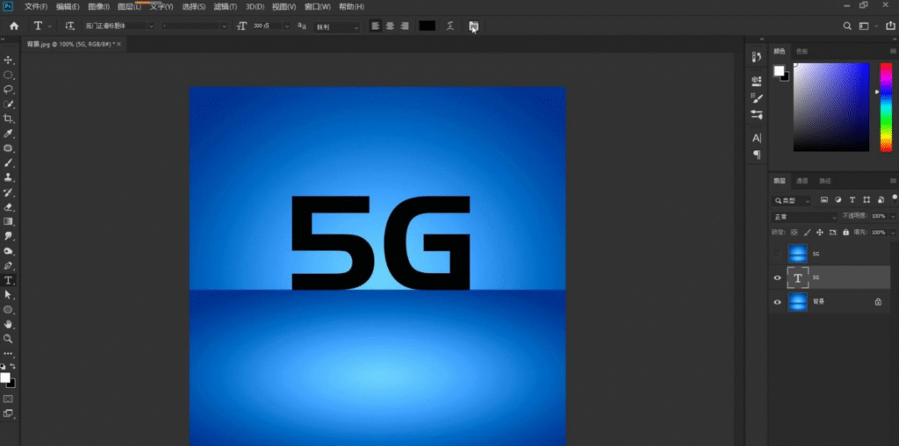The image size is (899, 446).
Task: Select the Horizontal Type tool
Action: pos(8,280)
